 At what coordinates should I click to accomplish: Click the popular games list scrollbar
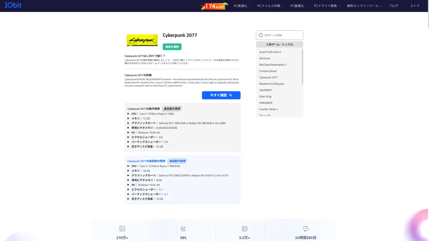tap(302, 66)
